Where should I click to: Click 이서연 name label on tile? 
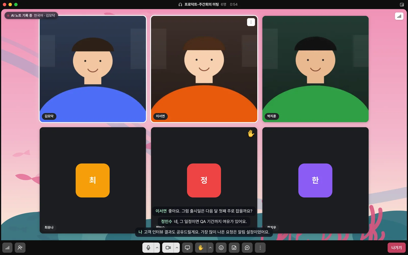(x=160, y=116)
